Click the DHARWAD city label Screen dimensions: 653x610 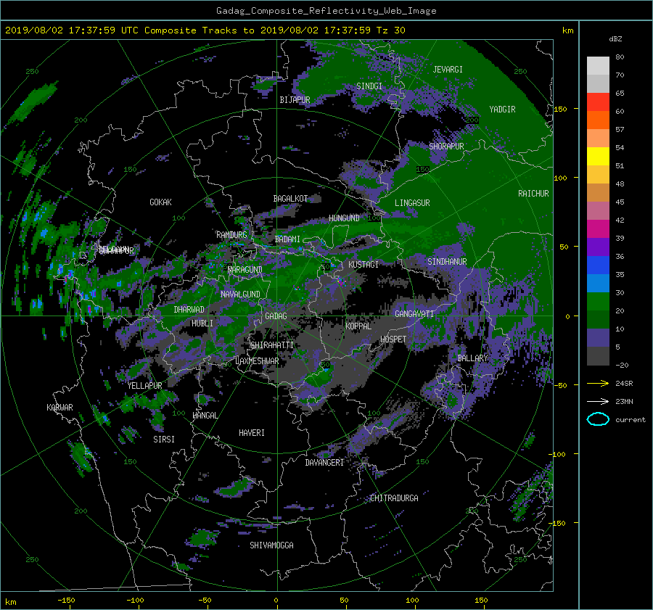click(x=189, y=310)
